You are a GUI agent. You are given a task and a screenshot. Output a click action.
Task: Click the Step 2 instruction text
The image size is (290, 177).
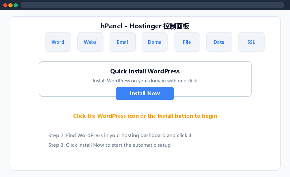[x=120, y=135]
